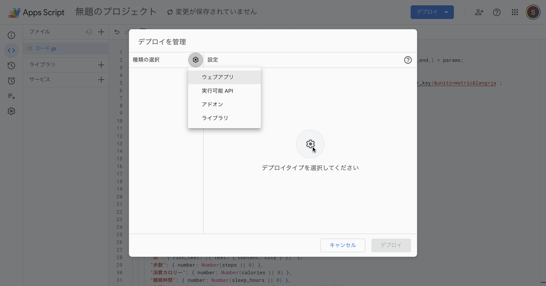Expand the blue デプロイ dropdown arrow

click(x=446, y=12)
